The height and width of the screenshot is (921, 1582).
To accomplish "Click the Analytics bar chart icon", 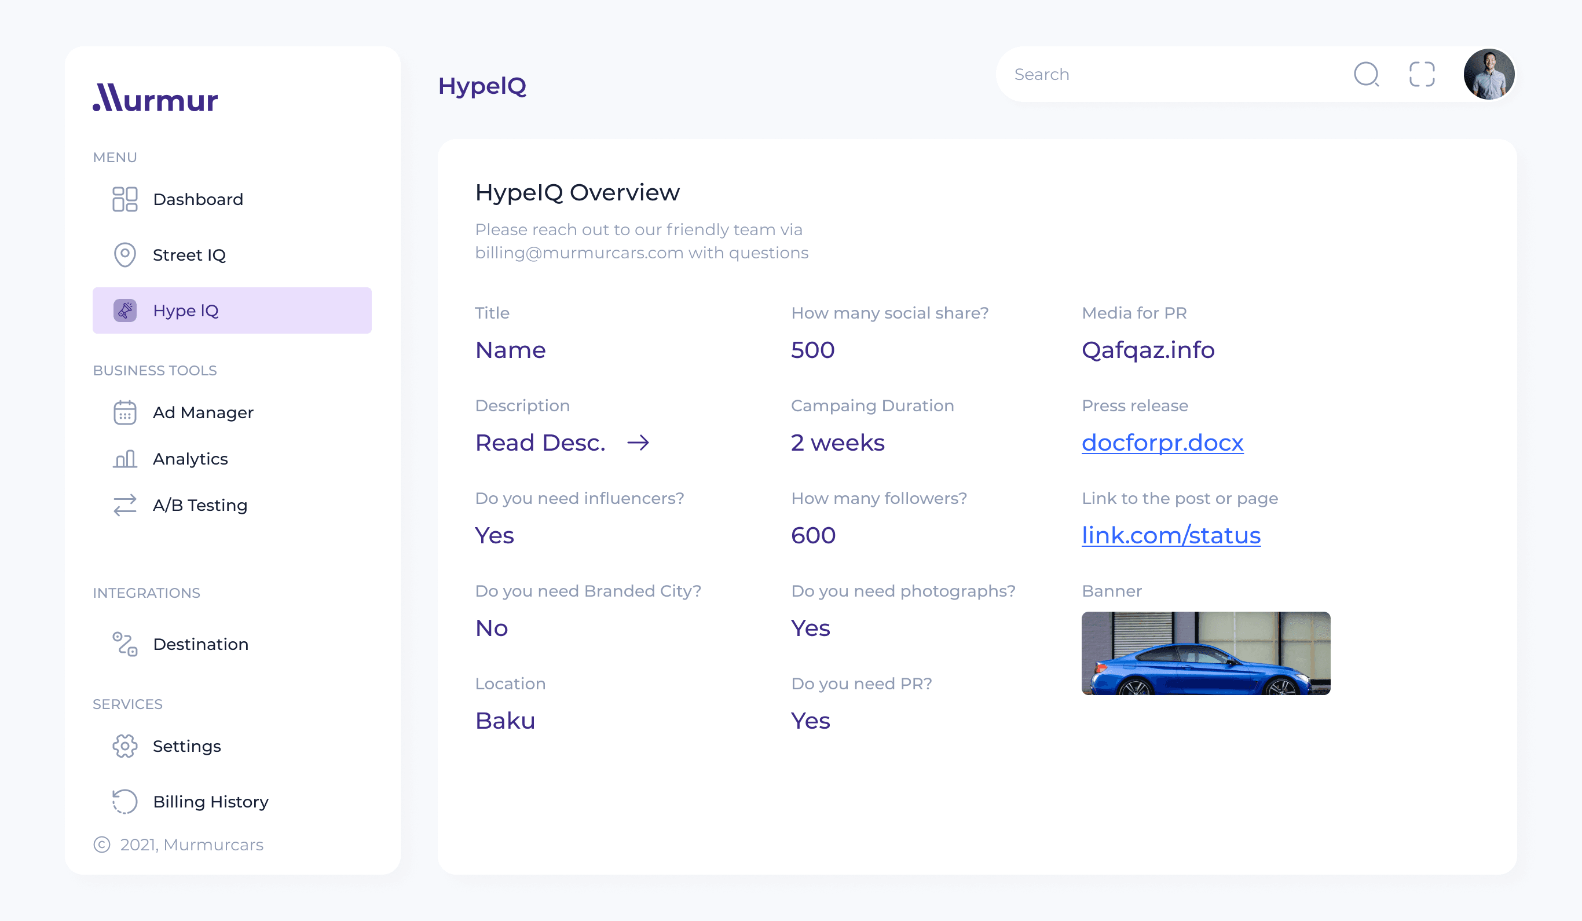I will tap(125, 459).
